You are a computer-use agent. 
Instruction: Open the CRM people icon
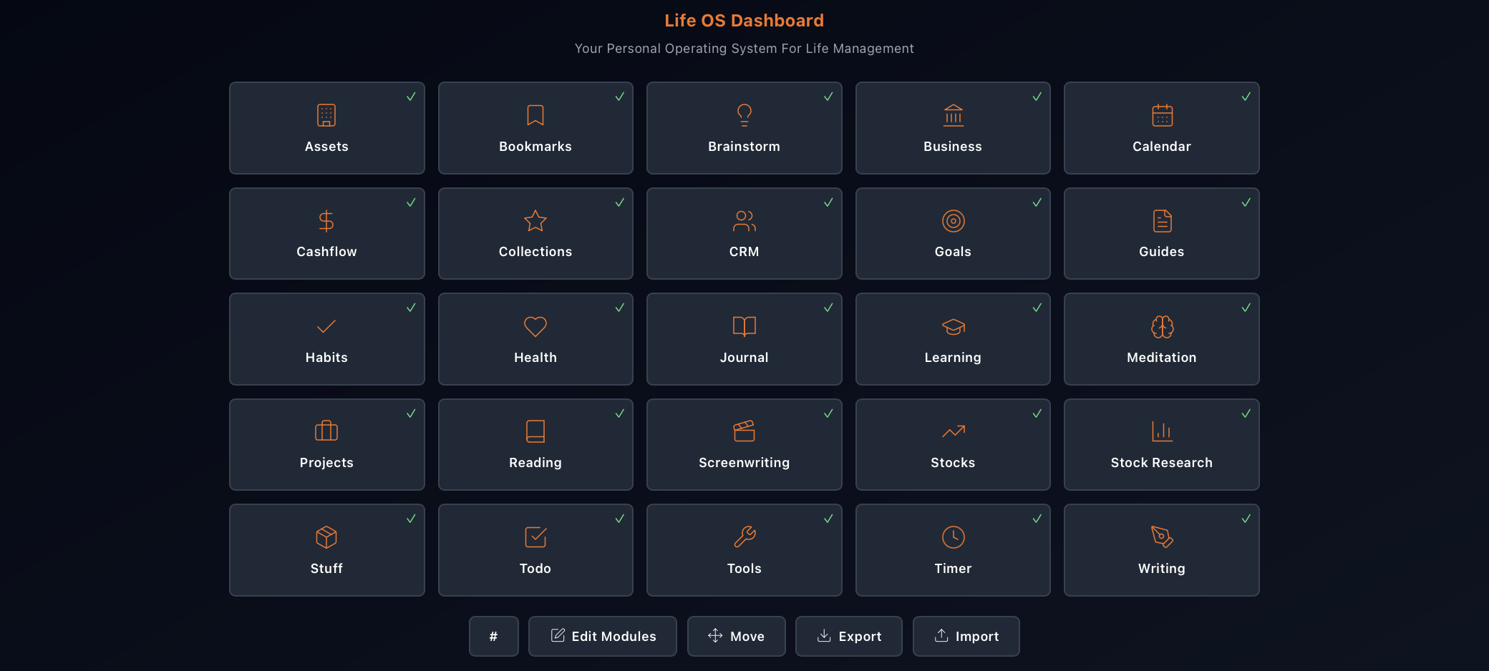[x=744, y=220]
